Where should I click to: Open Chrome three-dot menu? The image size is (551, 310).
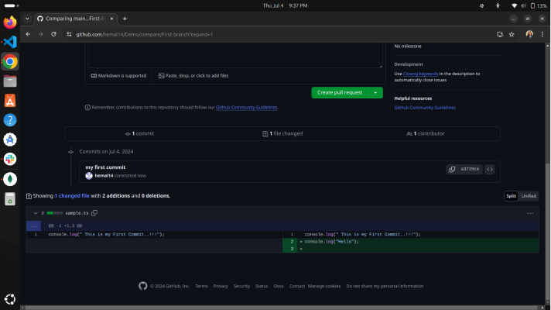tap(542, 34)
